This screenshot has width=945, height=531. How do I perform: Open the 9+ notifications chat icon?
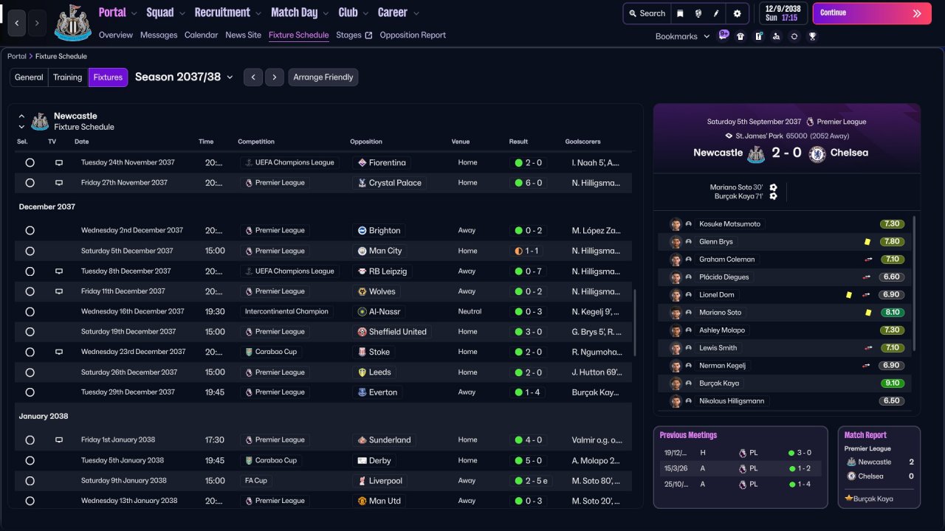pos(724,35)
